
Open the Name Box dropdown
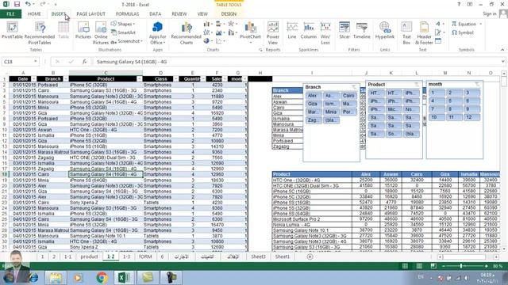coord(35,62)
